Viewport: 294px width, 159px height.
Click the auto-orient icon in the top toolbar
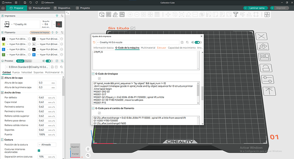point(115,15)
